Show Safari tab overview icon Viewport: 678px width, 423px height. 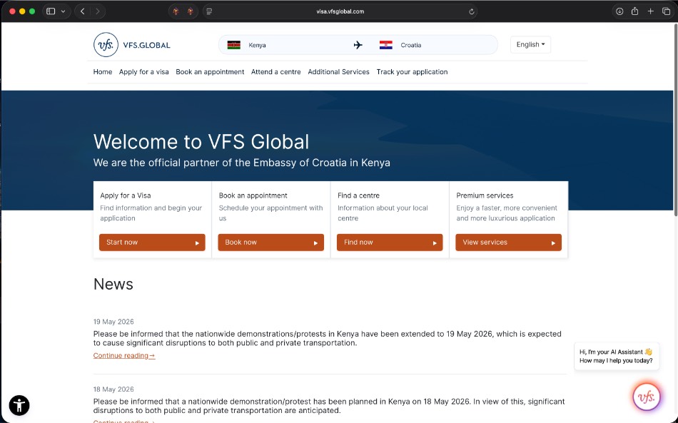tap(666, 11)
